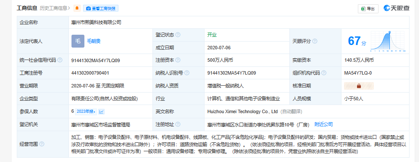Viewport: 419px width, 162px height.
Task: Click 500万人民币 registered capital
Action: point(220,60)
